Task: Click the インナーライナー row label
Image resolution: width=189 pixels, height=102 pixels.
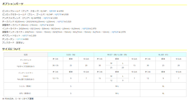Action: (x=26, y=73)
